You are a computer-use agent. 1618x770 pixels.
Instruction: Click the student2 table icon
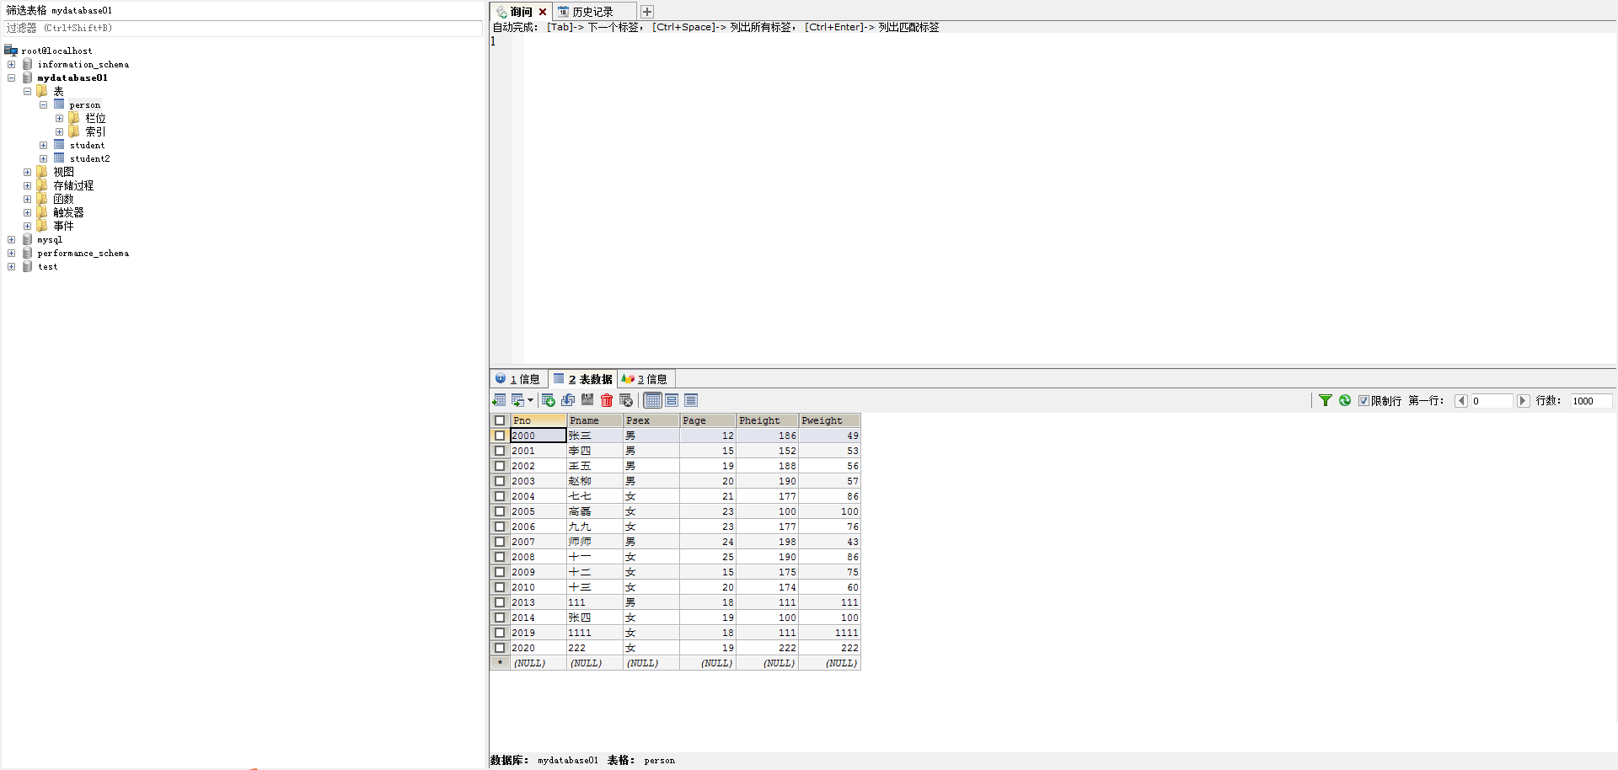click(59, 158)
